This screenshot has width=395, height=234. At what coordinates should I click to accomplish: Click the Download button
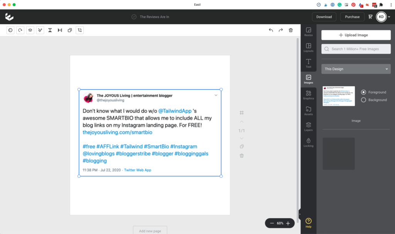pos(324,17)
